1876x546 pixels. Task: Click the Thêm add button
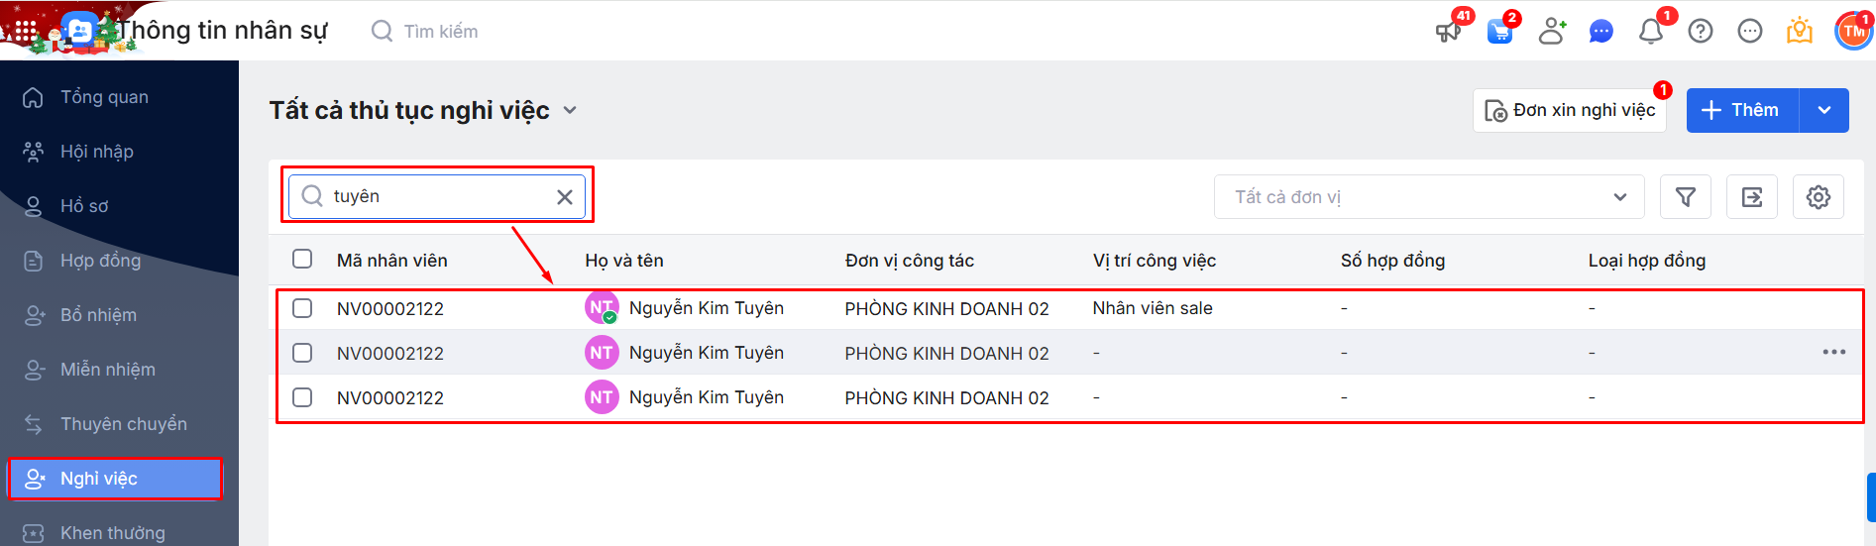pyautogui.click(x=1740, y=110)
